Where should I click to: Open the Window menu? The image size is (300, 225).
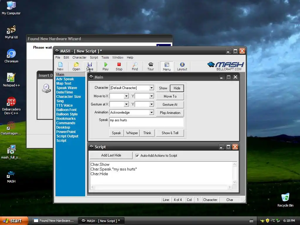118,57
